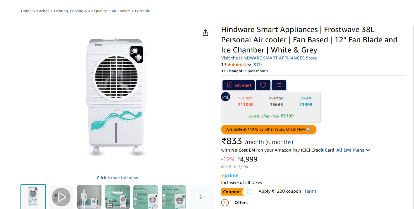Click the price tracker graph icon

225,96
